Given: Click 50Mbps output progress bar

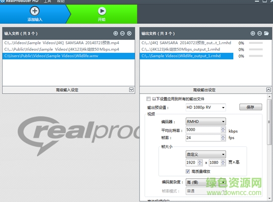Looking at the screenshot, I should tap(256, 49).
